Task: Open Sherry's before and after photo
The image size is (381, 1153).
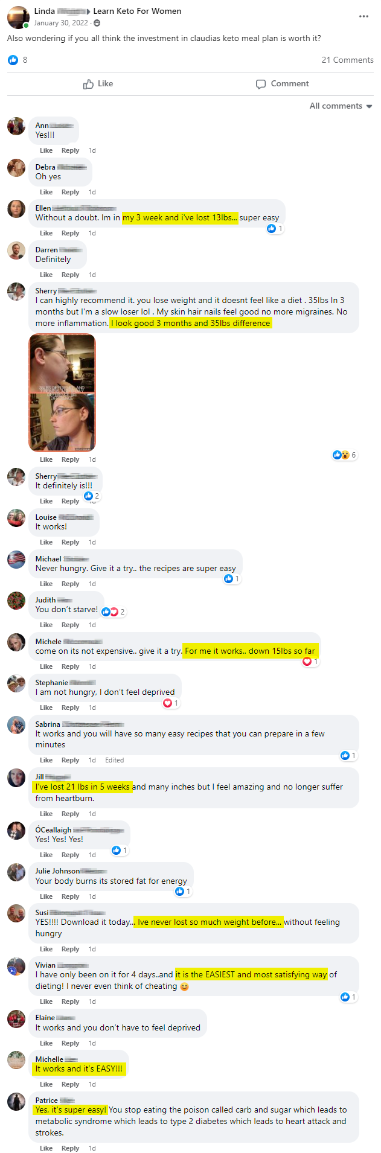Action: (62, 392)
